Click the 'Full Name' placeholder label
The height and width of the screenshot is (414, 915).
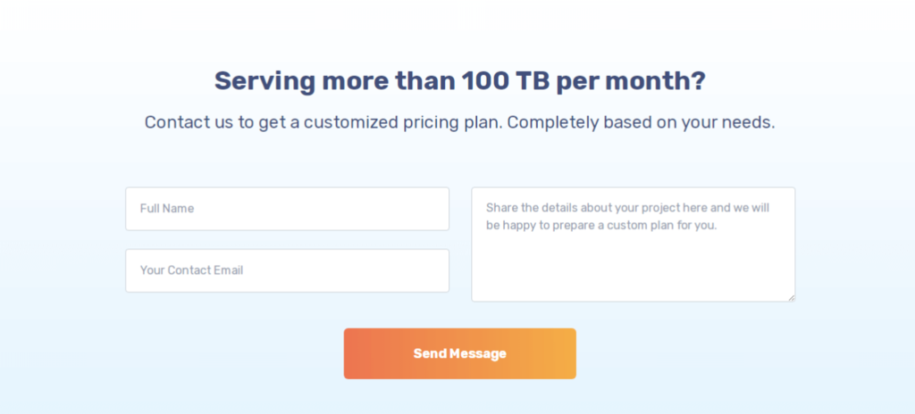[167, 209]
